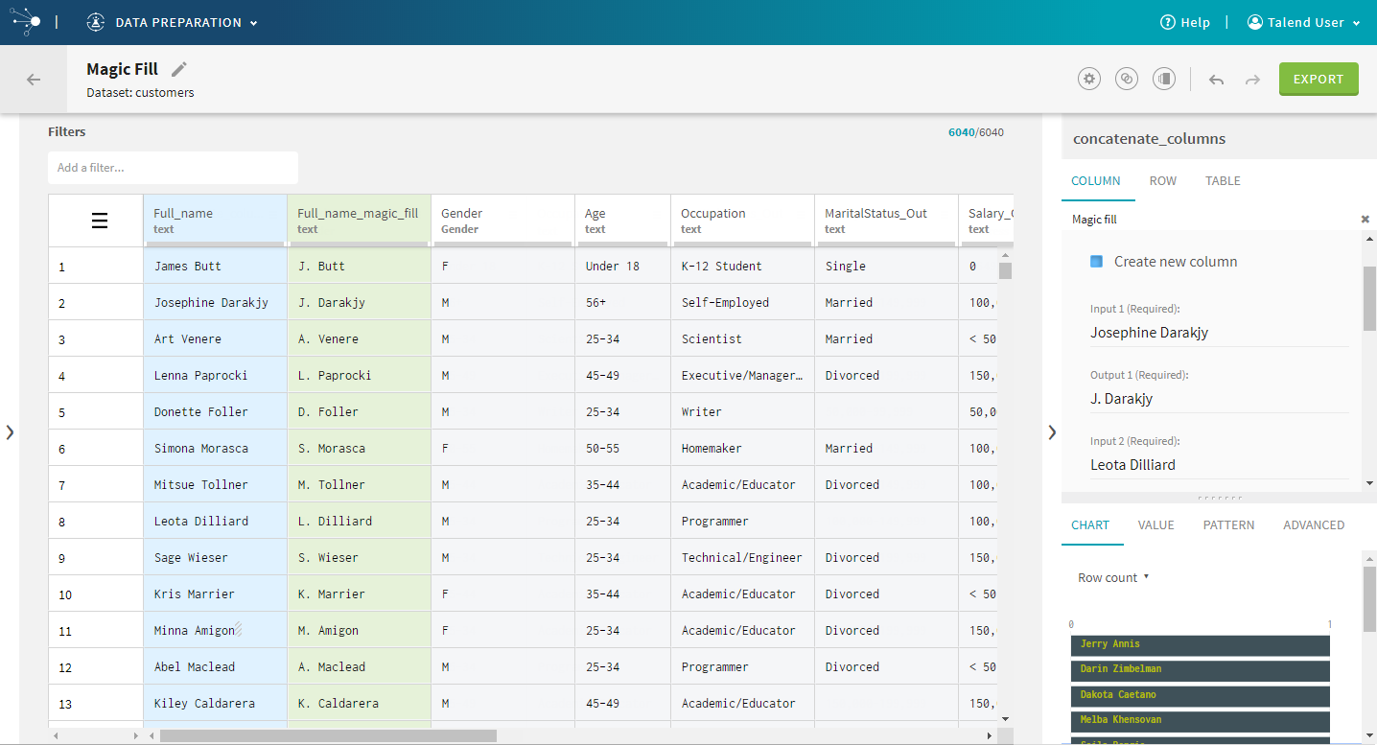Image resolution: width=1377 pixels, height=745 pixels.
Task: Click the undo arrow icon
Action: tap(1216, 80)
